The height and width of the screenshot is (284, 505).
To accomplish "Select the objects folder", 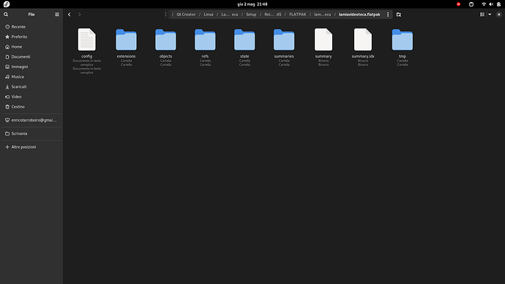I will tap(165, 40).
